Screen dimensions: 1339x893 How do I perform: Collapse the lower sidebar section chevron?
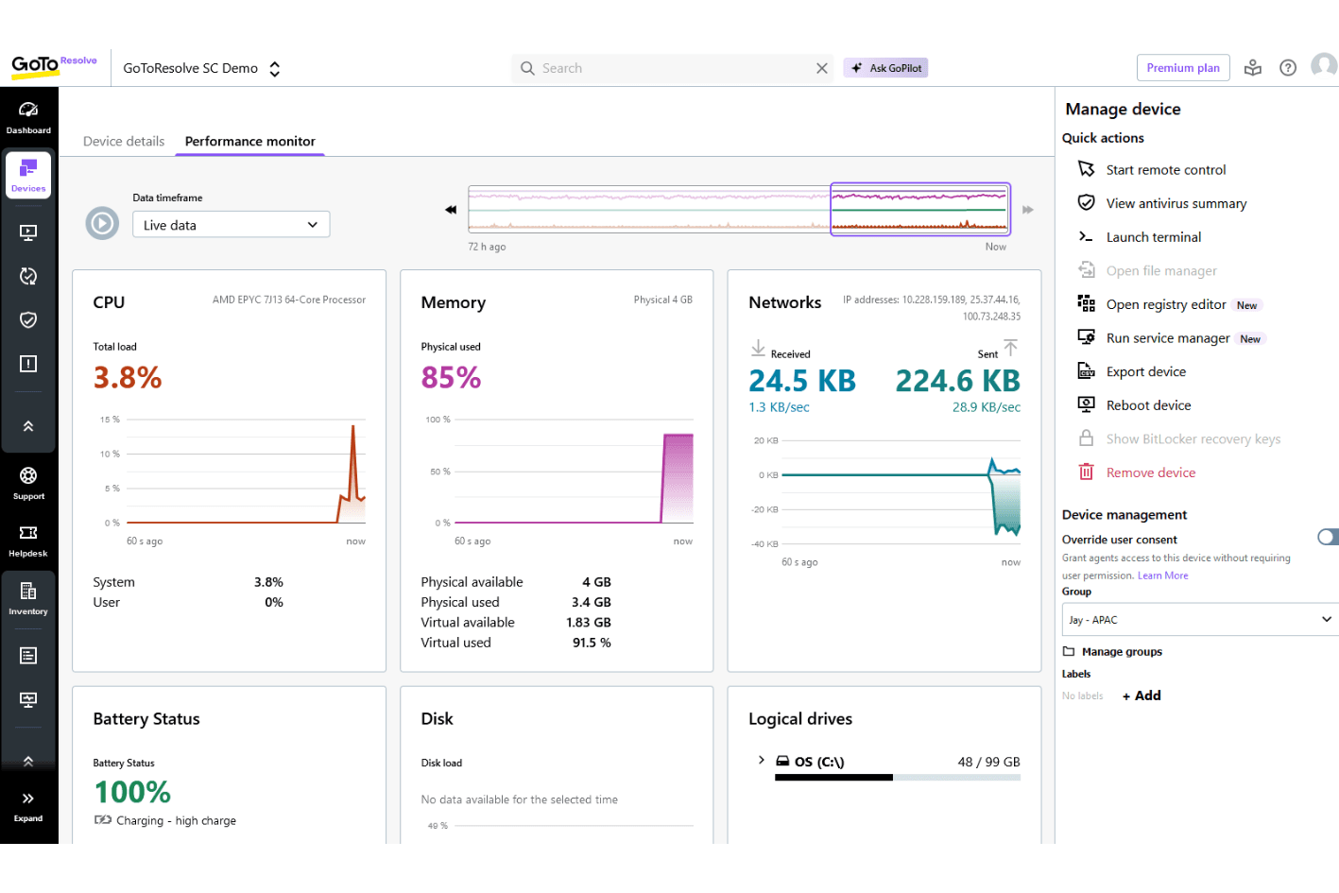[28, 761]
